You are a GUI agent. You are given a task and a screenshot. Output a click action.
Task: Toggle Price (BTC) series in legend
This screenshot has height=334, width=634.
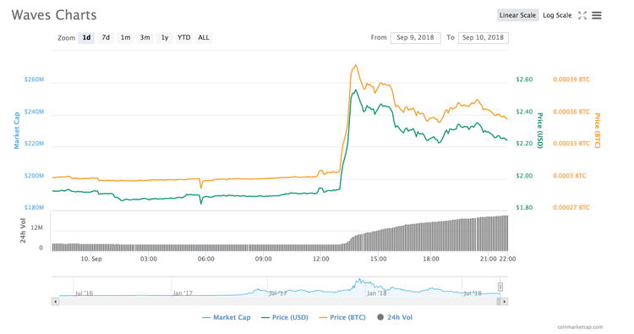(342, 317)
